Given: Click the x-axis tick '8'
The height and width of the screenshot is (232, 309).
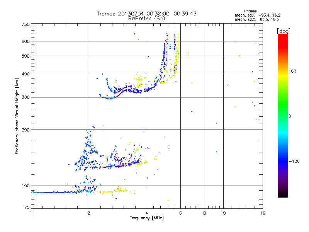Looking at the screenshot, I should click(205, 213).
